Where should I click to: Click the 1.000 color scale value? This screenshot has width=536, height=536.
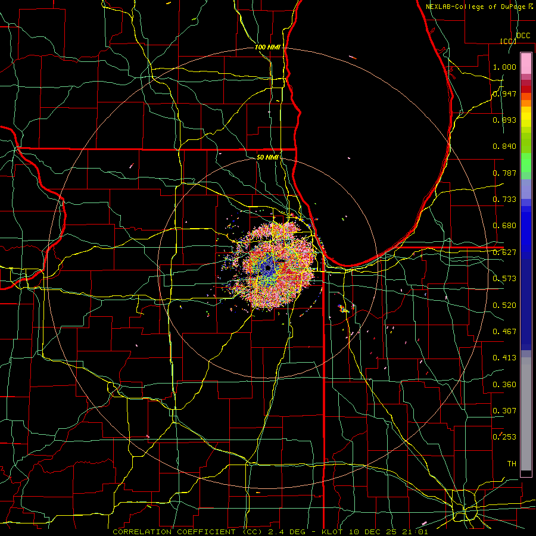[x=504, y=67]
